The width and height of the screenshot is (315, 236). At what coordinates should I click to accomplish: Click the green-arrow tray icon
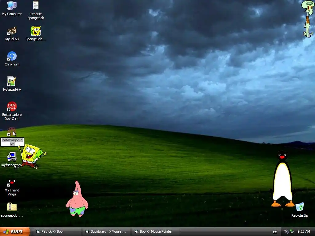tap(292, 232)
